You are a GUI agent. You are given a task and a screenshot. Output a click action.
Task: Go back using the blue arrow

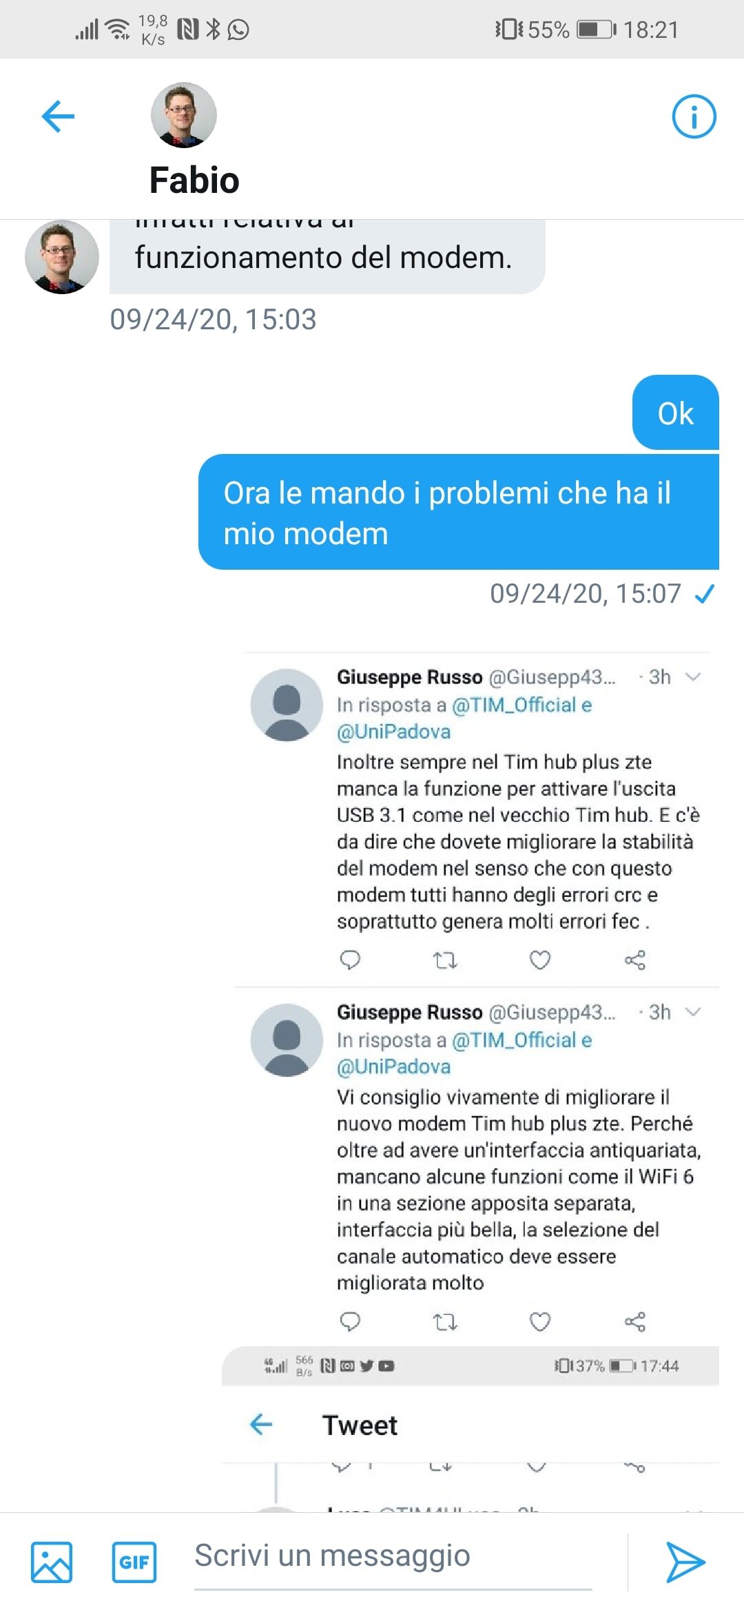[x=58, y=116]
